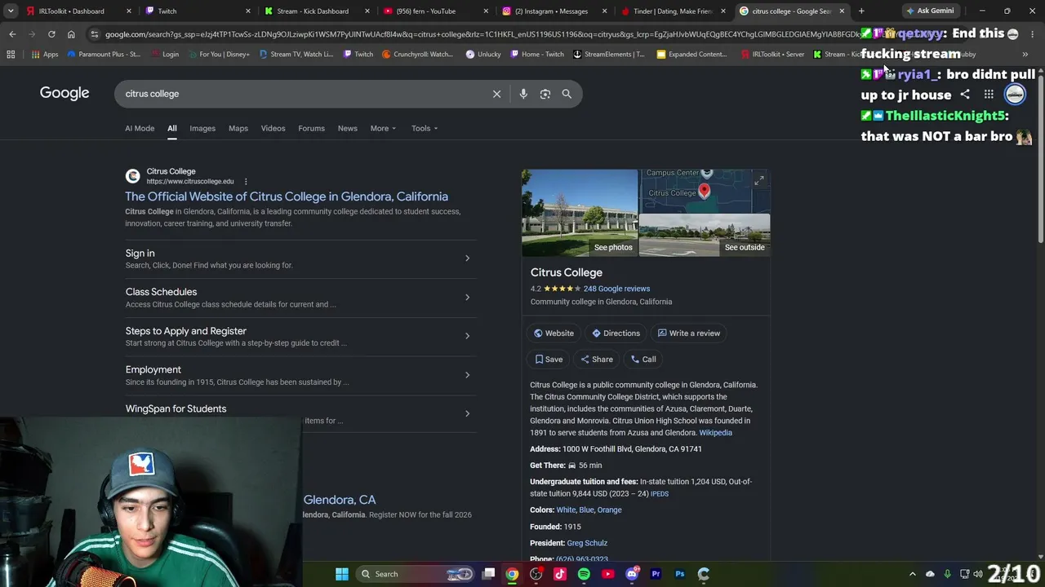
Task: Open the Crunchyroll bookmark
Action: (x=416, y=55)
